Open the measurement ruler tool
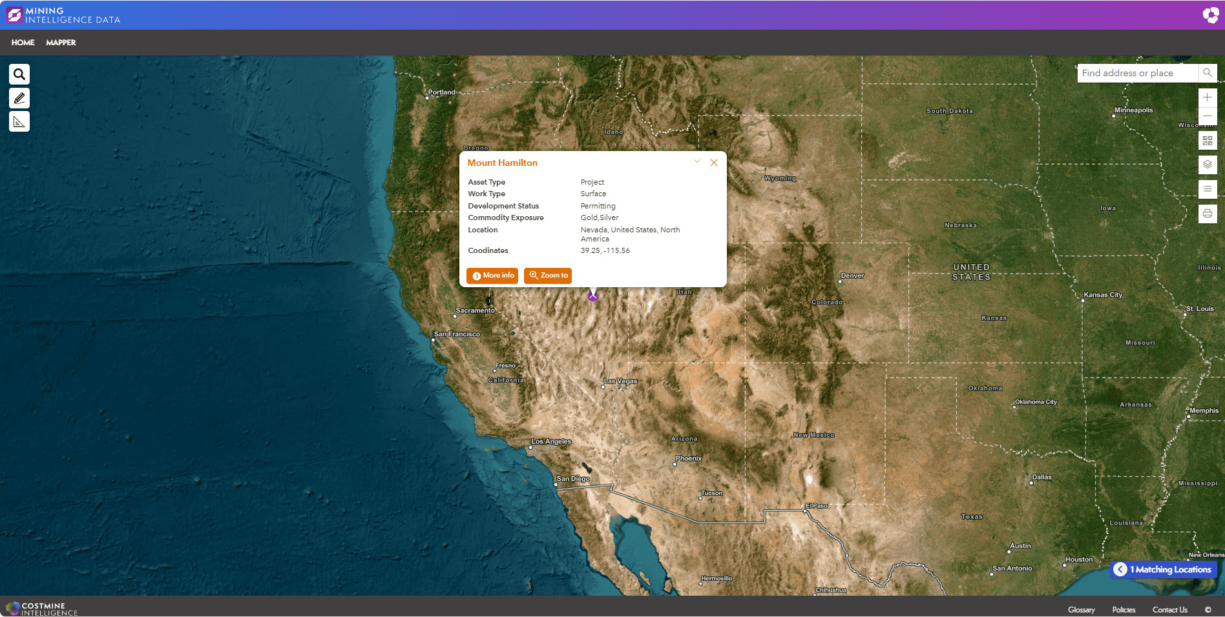Screen dimensions: 1225x617 19,121
